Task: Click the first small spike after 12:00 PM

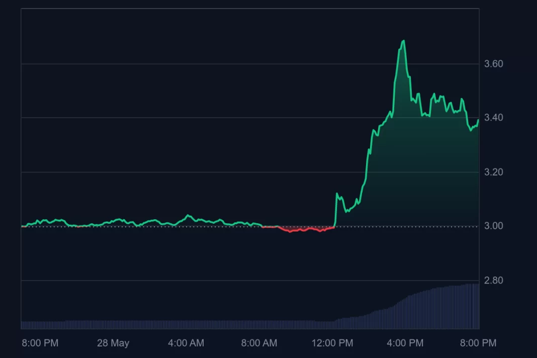Action: [337, 194]
